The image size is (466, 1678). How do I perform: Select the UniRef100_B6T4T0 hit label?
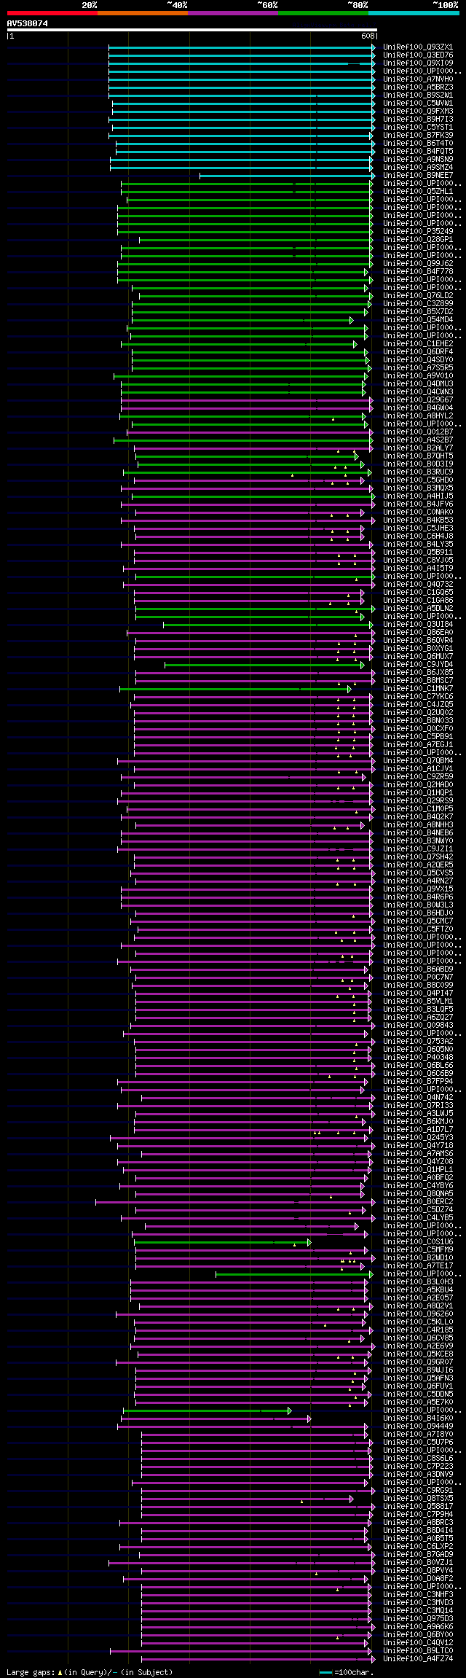[x=418, y=144]
